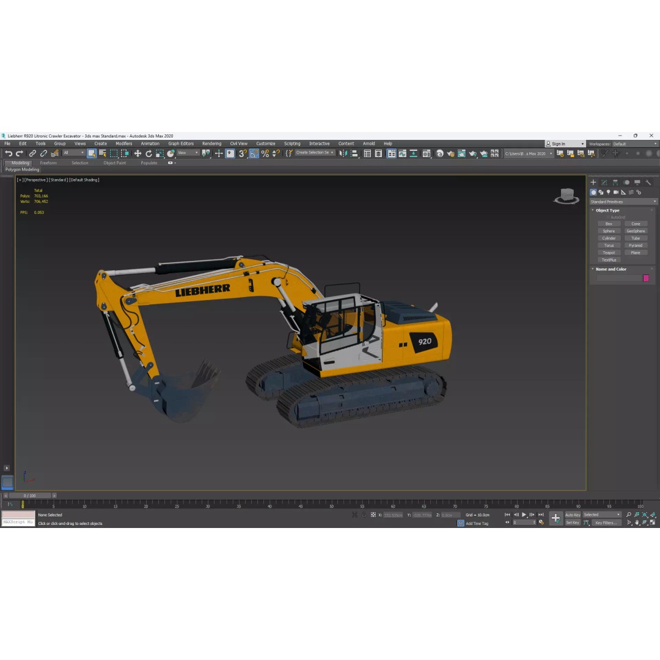The image size is (660, 660).
Task: Open the Utilities wrench panel icon
Action: tap(648, 182)
